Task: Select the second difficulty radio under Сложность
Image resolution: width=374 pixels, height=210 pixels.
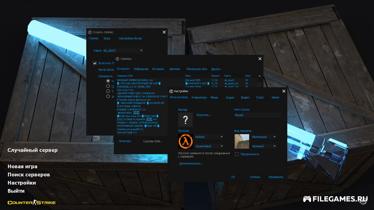Action: [108, 86]
